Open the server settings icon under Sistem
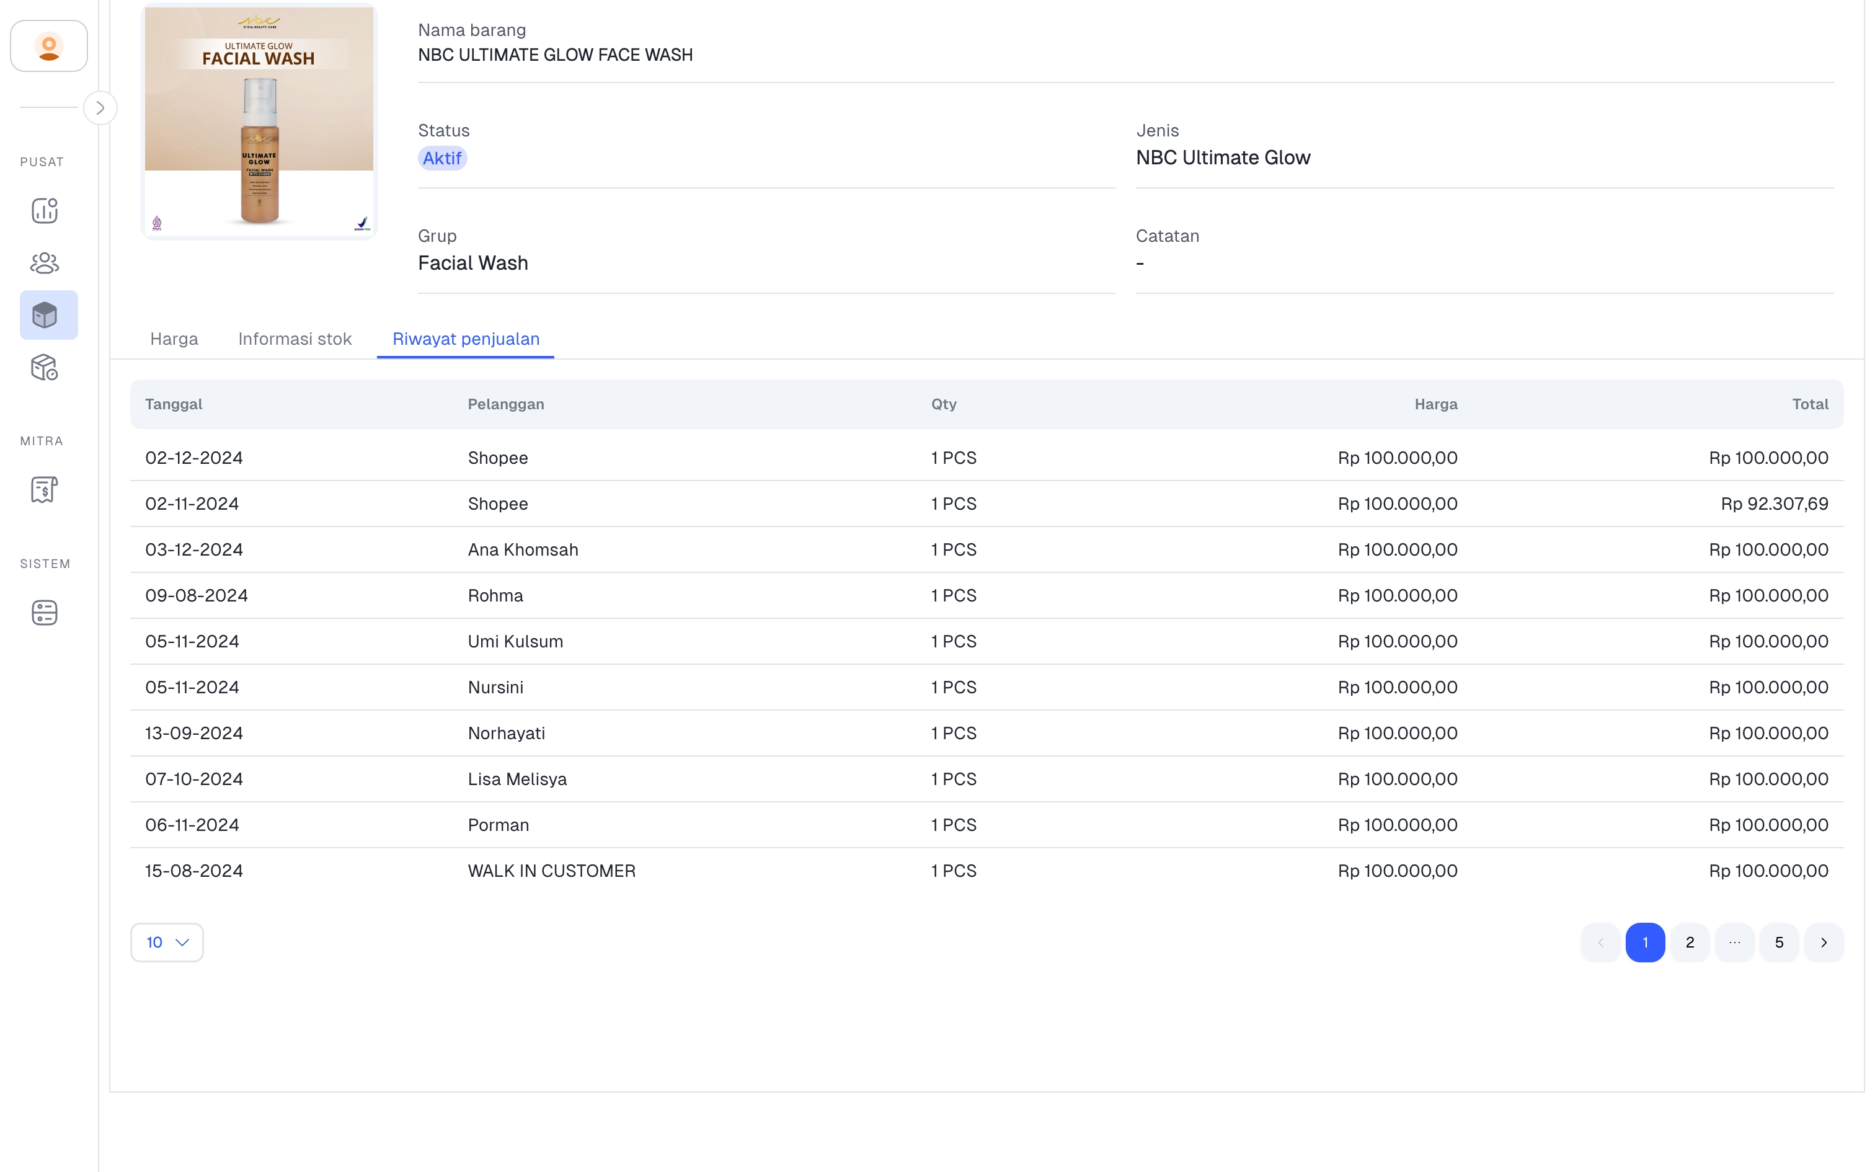The height and width of the screenshot is (1172, 1875). pyautogui.click(x=45, y=613)
